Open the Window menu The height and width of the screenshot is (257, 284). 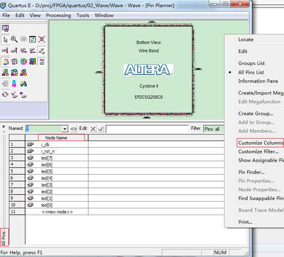coord(104,15)
